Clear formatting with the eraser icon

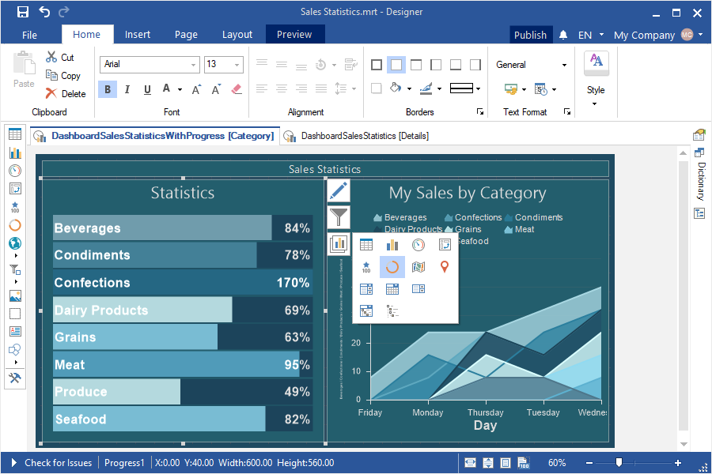237,89
